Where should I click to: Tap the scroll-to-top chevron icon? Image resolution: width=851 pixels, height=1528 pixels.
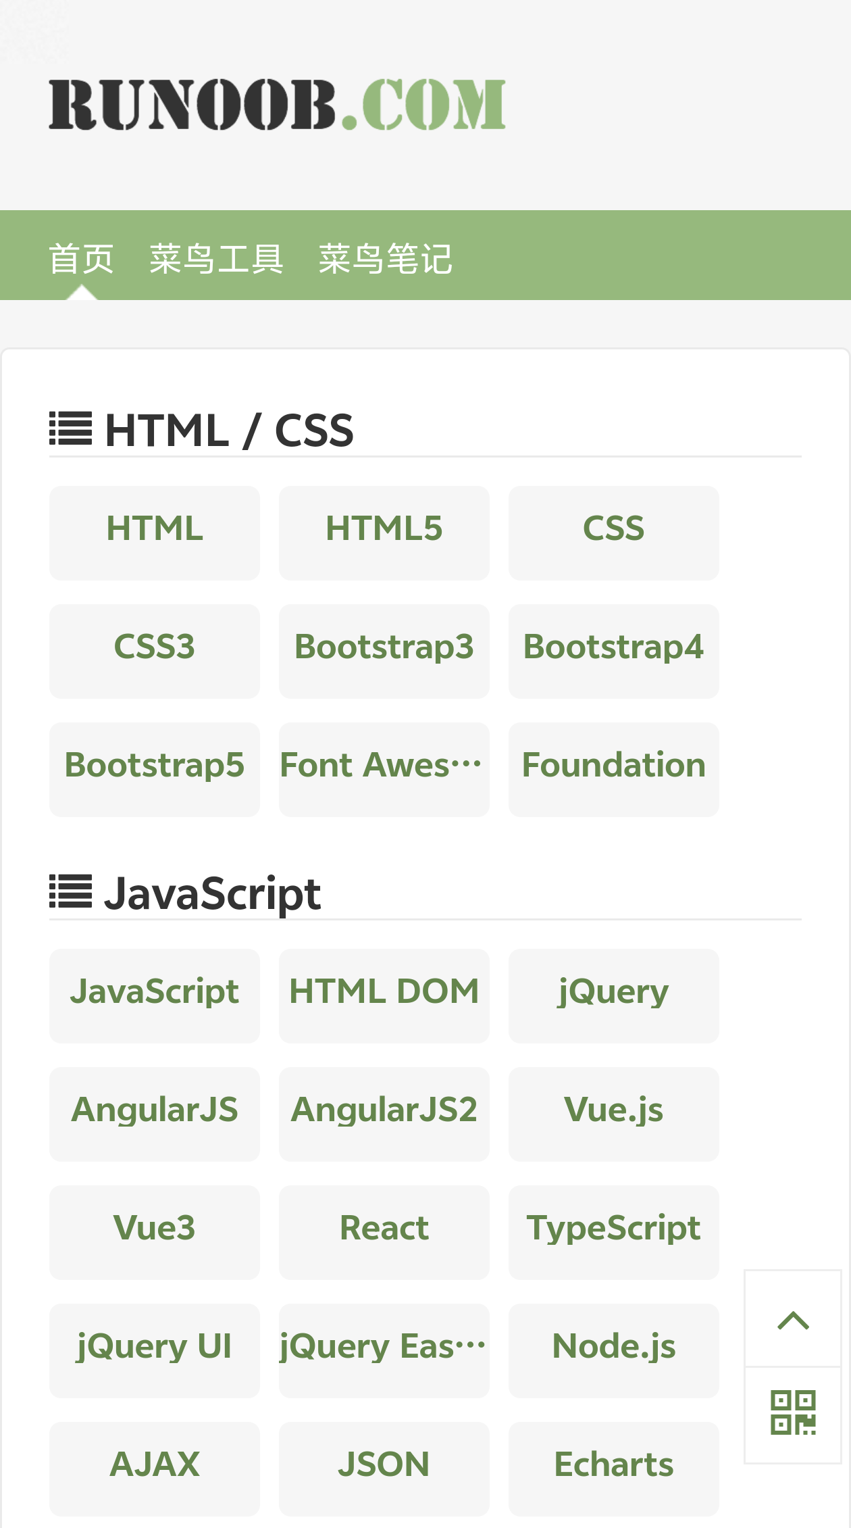(x=793, y=1319)
